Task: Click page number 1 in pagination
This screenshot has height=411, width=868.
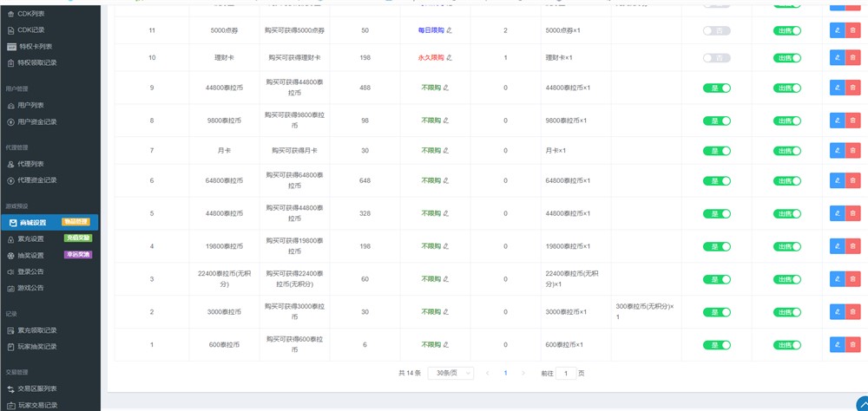Action: click(504, 373)
